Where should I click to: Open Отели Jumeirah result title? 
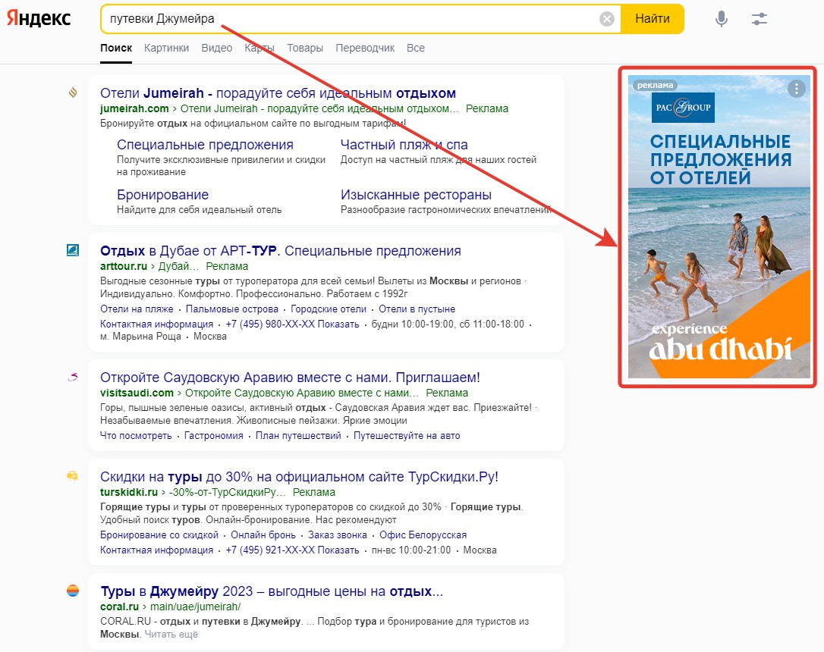278,93
